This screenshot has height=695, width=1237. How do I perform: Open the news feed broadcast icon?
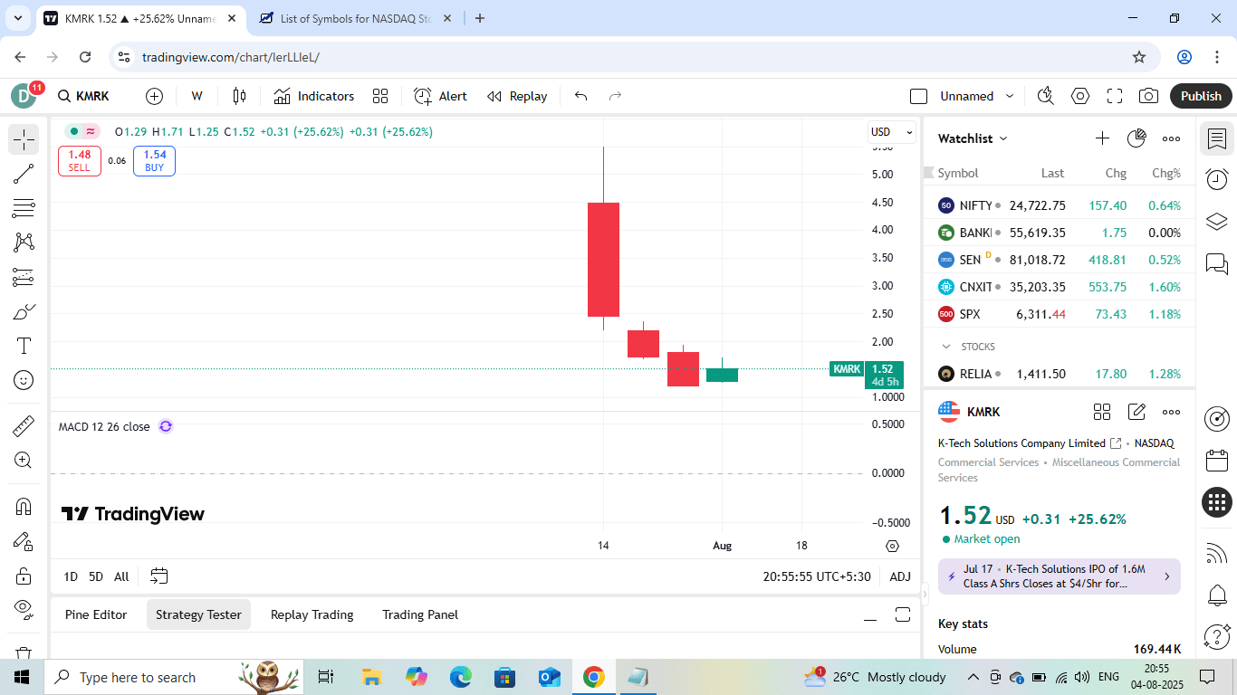pyautogui.click(x=1217, y=552)
